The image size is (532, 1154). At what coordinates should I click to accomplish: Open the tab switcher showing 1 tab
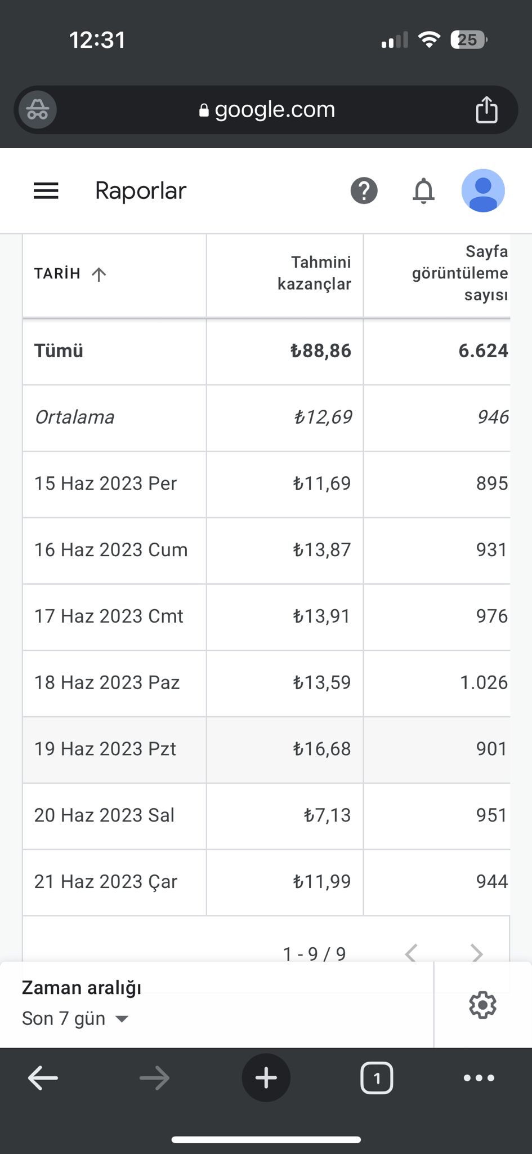377,1078
